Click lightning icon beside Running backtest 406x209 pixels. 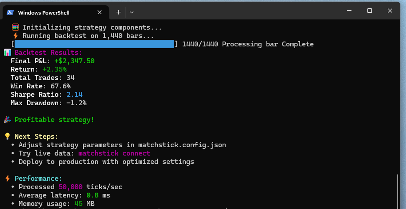tap(16, 36)
